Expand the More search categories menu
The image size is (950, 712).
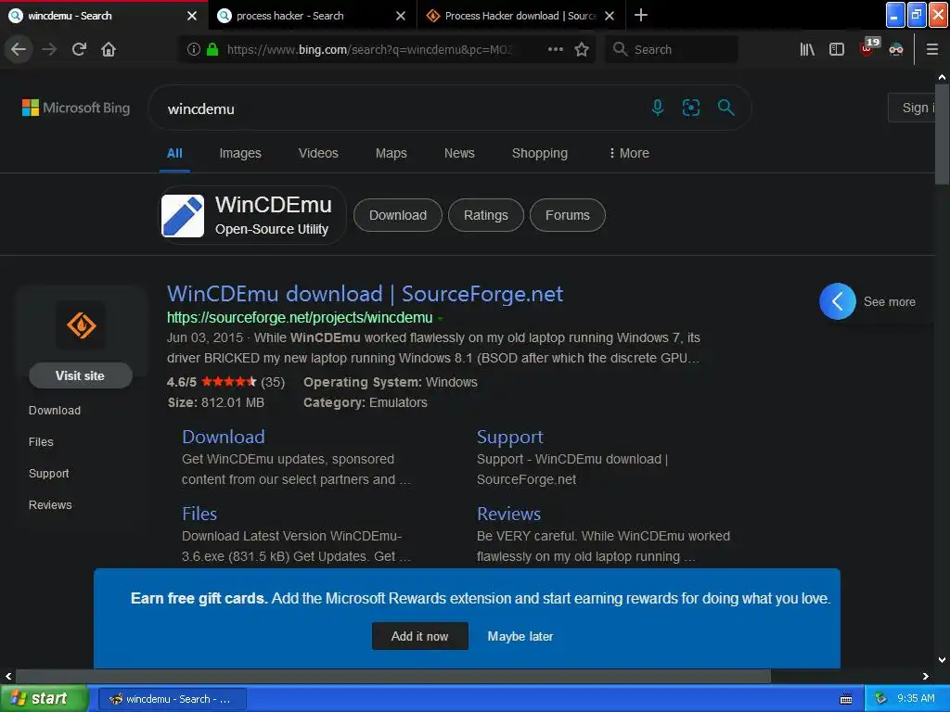629,153
